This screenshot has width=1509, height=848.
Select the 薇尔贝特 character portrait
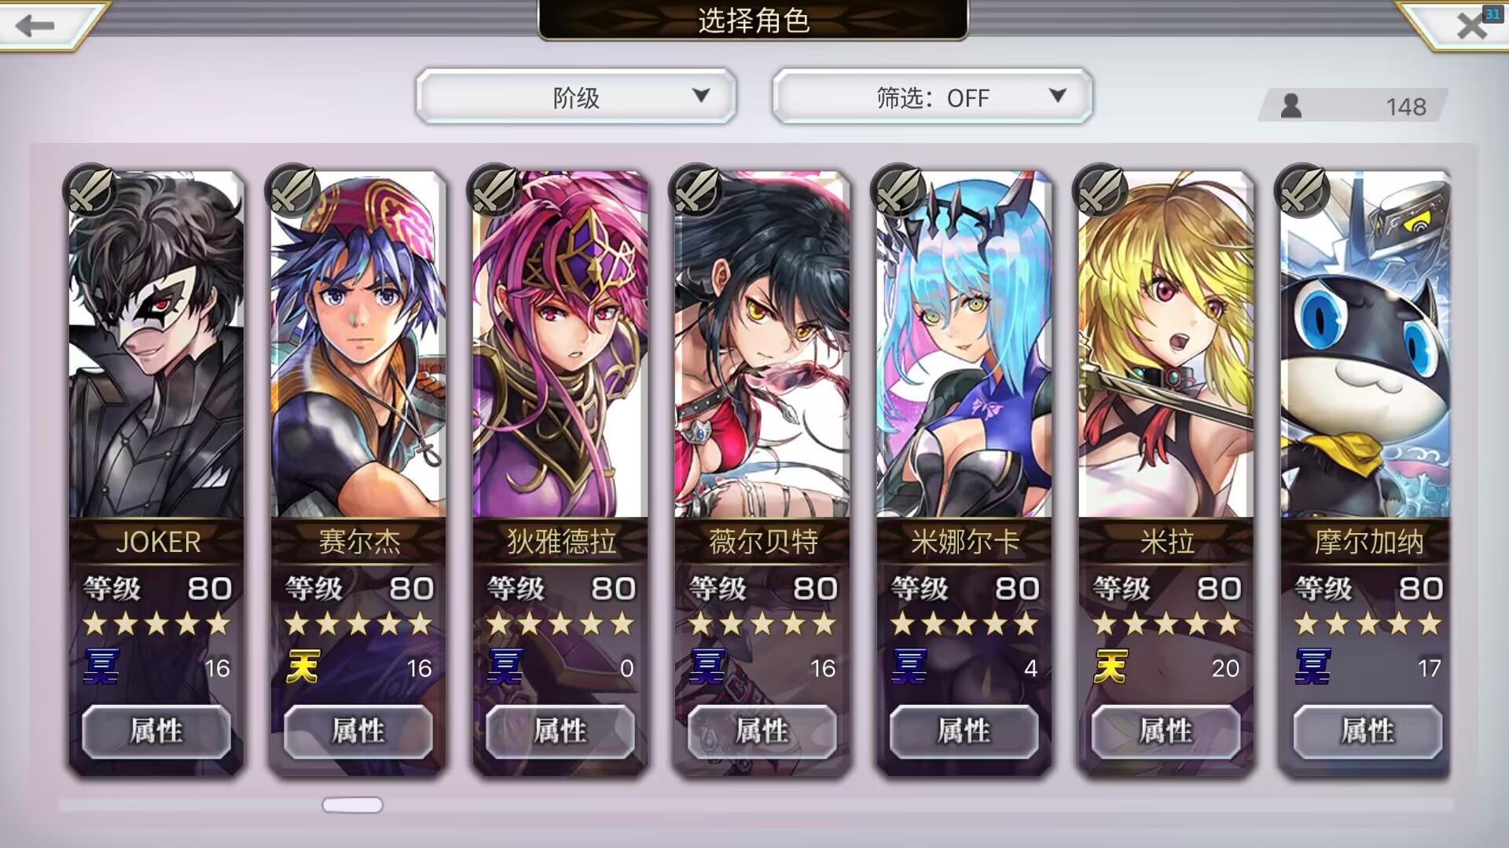tap(762, 344)
